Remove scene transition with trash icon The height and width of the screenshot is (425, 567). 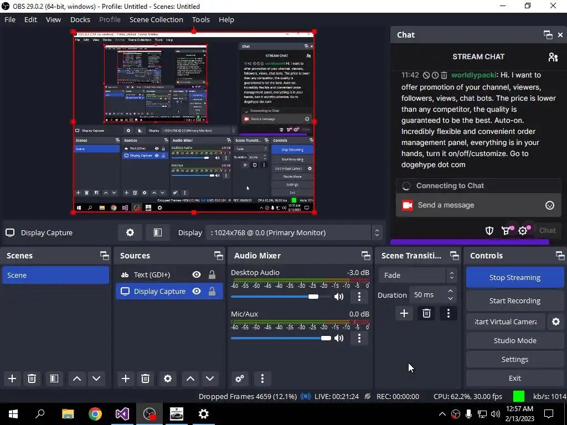pos(426,313)
